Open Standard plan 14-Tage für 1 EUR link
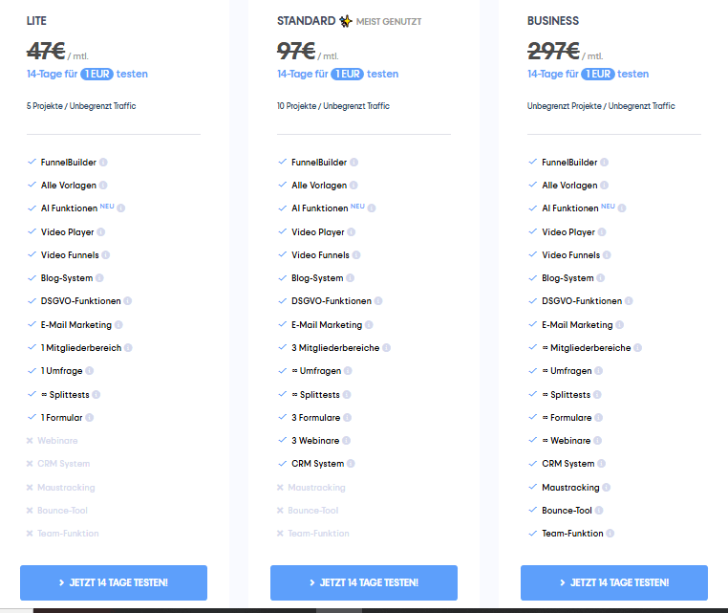Image resolution: width=728 pixels, height=613 pixels. pos(338,74)
